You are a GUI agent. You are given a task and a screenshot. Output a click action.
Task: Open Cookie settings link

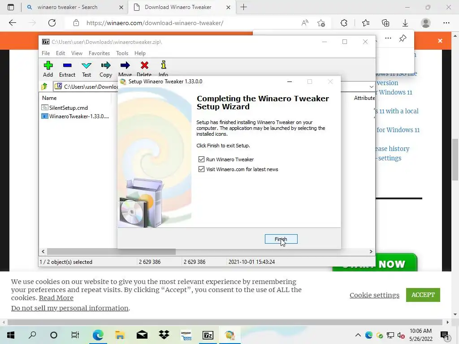tap(374, 295)
